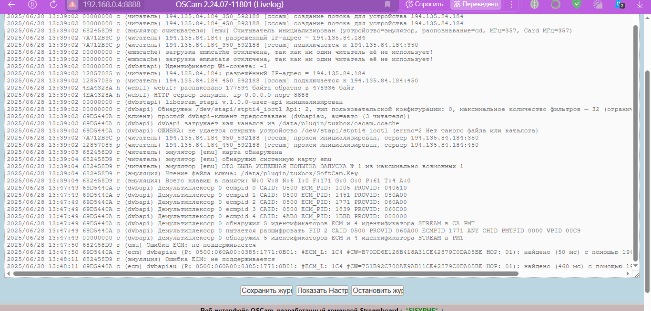The image size is (651, 311).
Task: Click the '(эмуляция) Ошибка ECM: не поддерживается' line
Action: (141, 259)
